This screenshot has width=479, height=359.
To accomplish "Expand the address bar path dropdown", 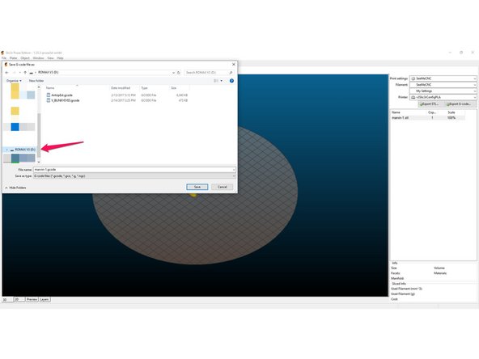I will (173, 73).
